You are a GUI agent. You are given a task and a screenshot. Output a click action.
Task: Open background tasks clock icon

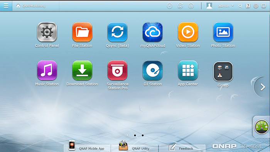[x=170, y=6]
